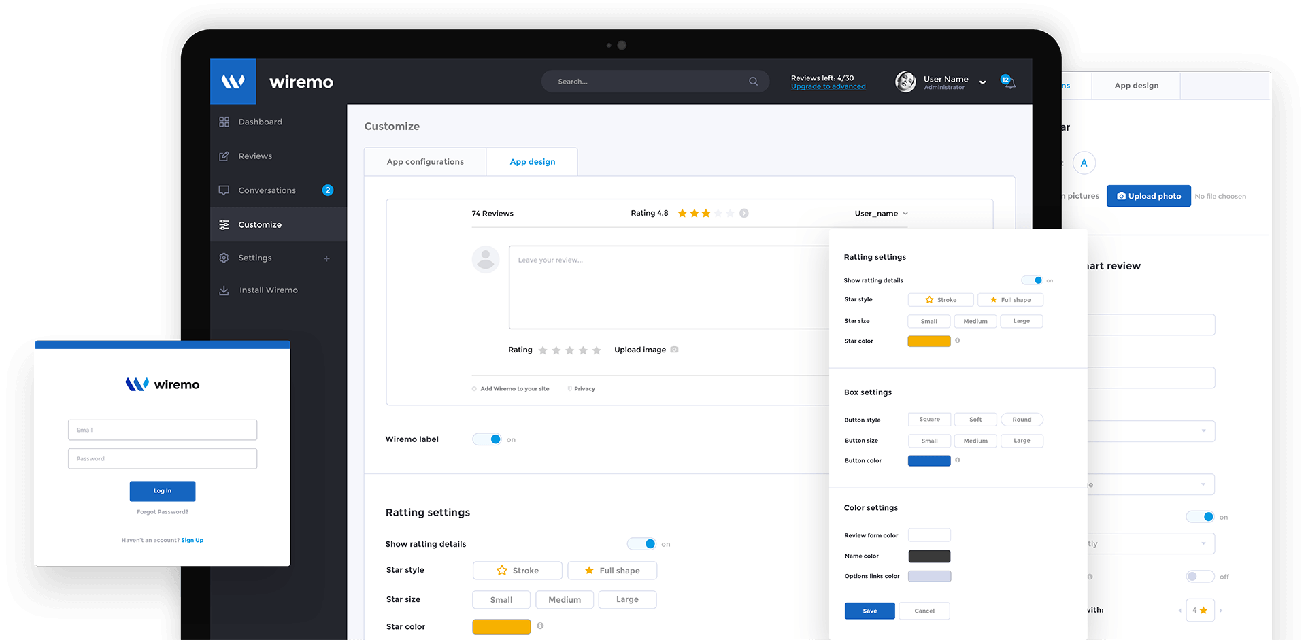
Task: Select the first rating star under review box
Action: [543, 350]
